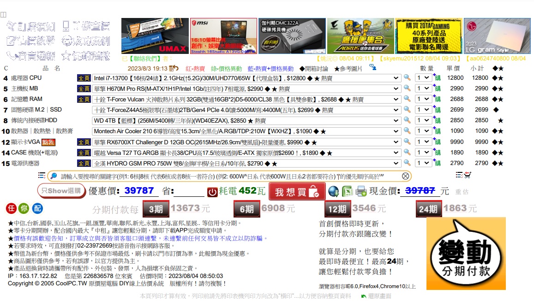Viewport: 534px width, 301px height.
Task: Click the blue chat-person icon near 參考圖片
Action: pyautogui.click(x=372, y=67)
